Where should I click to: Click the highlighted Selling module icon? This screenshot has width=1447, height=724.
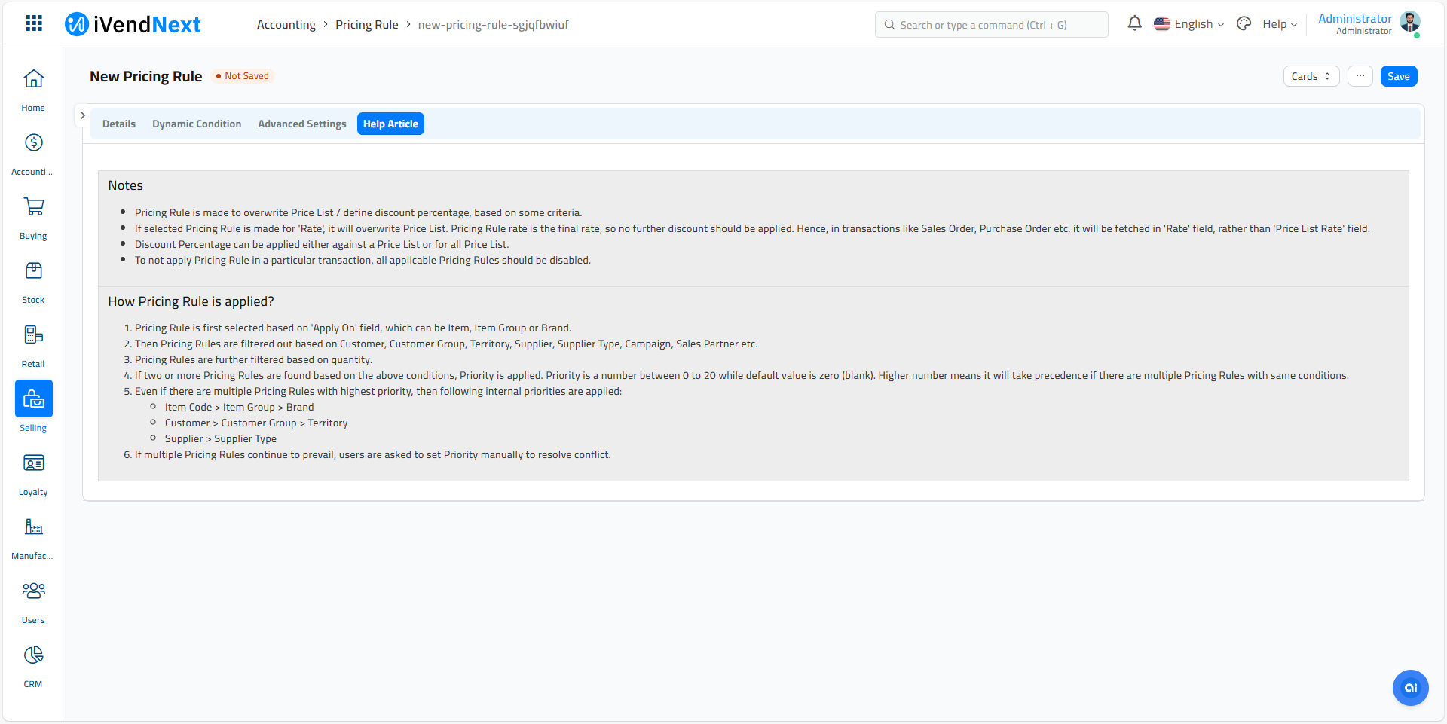click(33, 399)
